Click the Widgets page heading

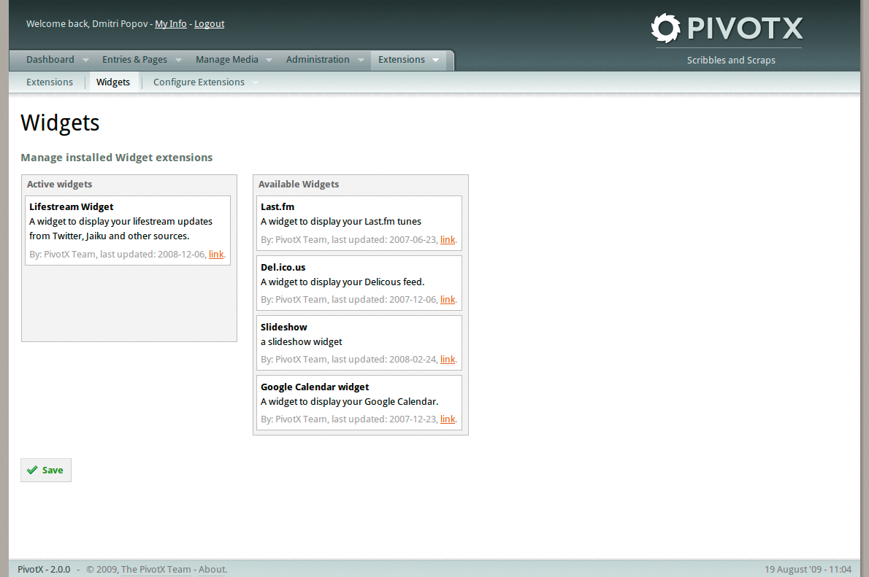tap(60, 123)
